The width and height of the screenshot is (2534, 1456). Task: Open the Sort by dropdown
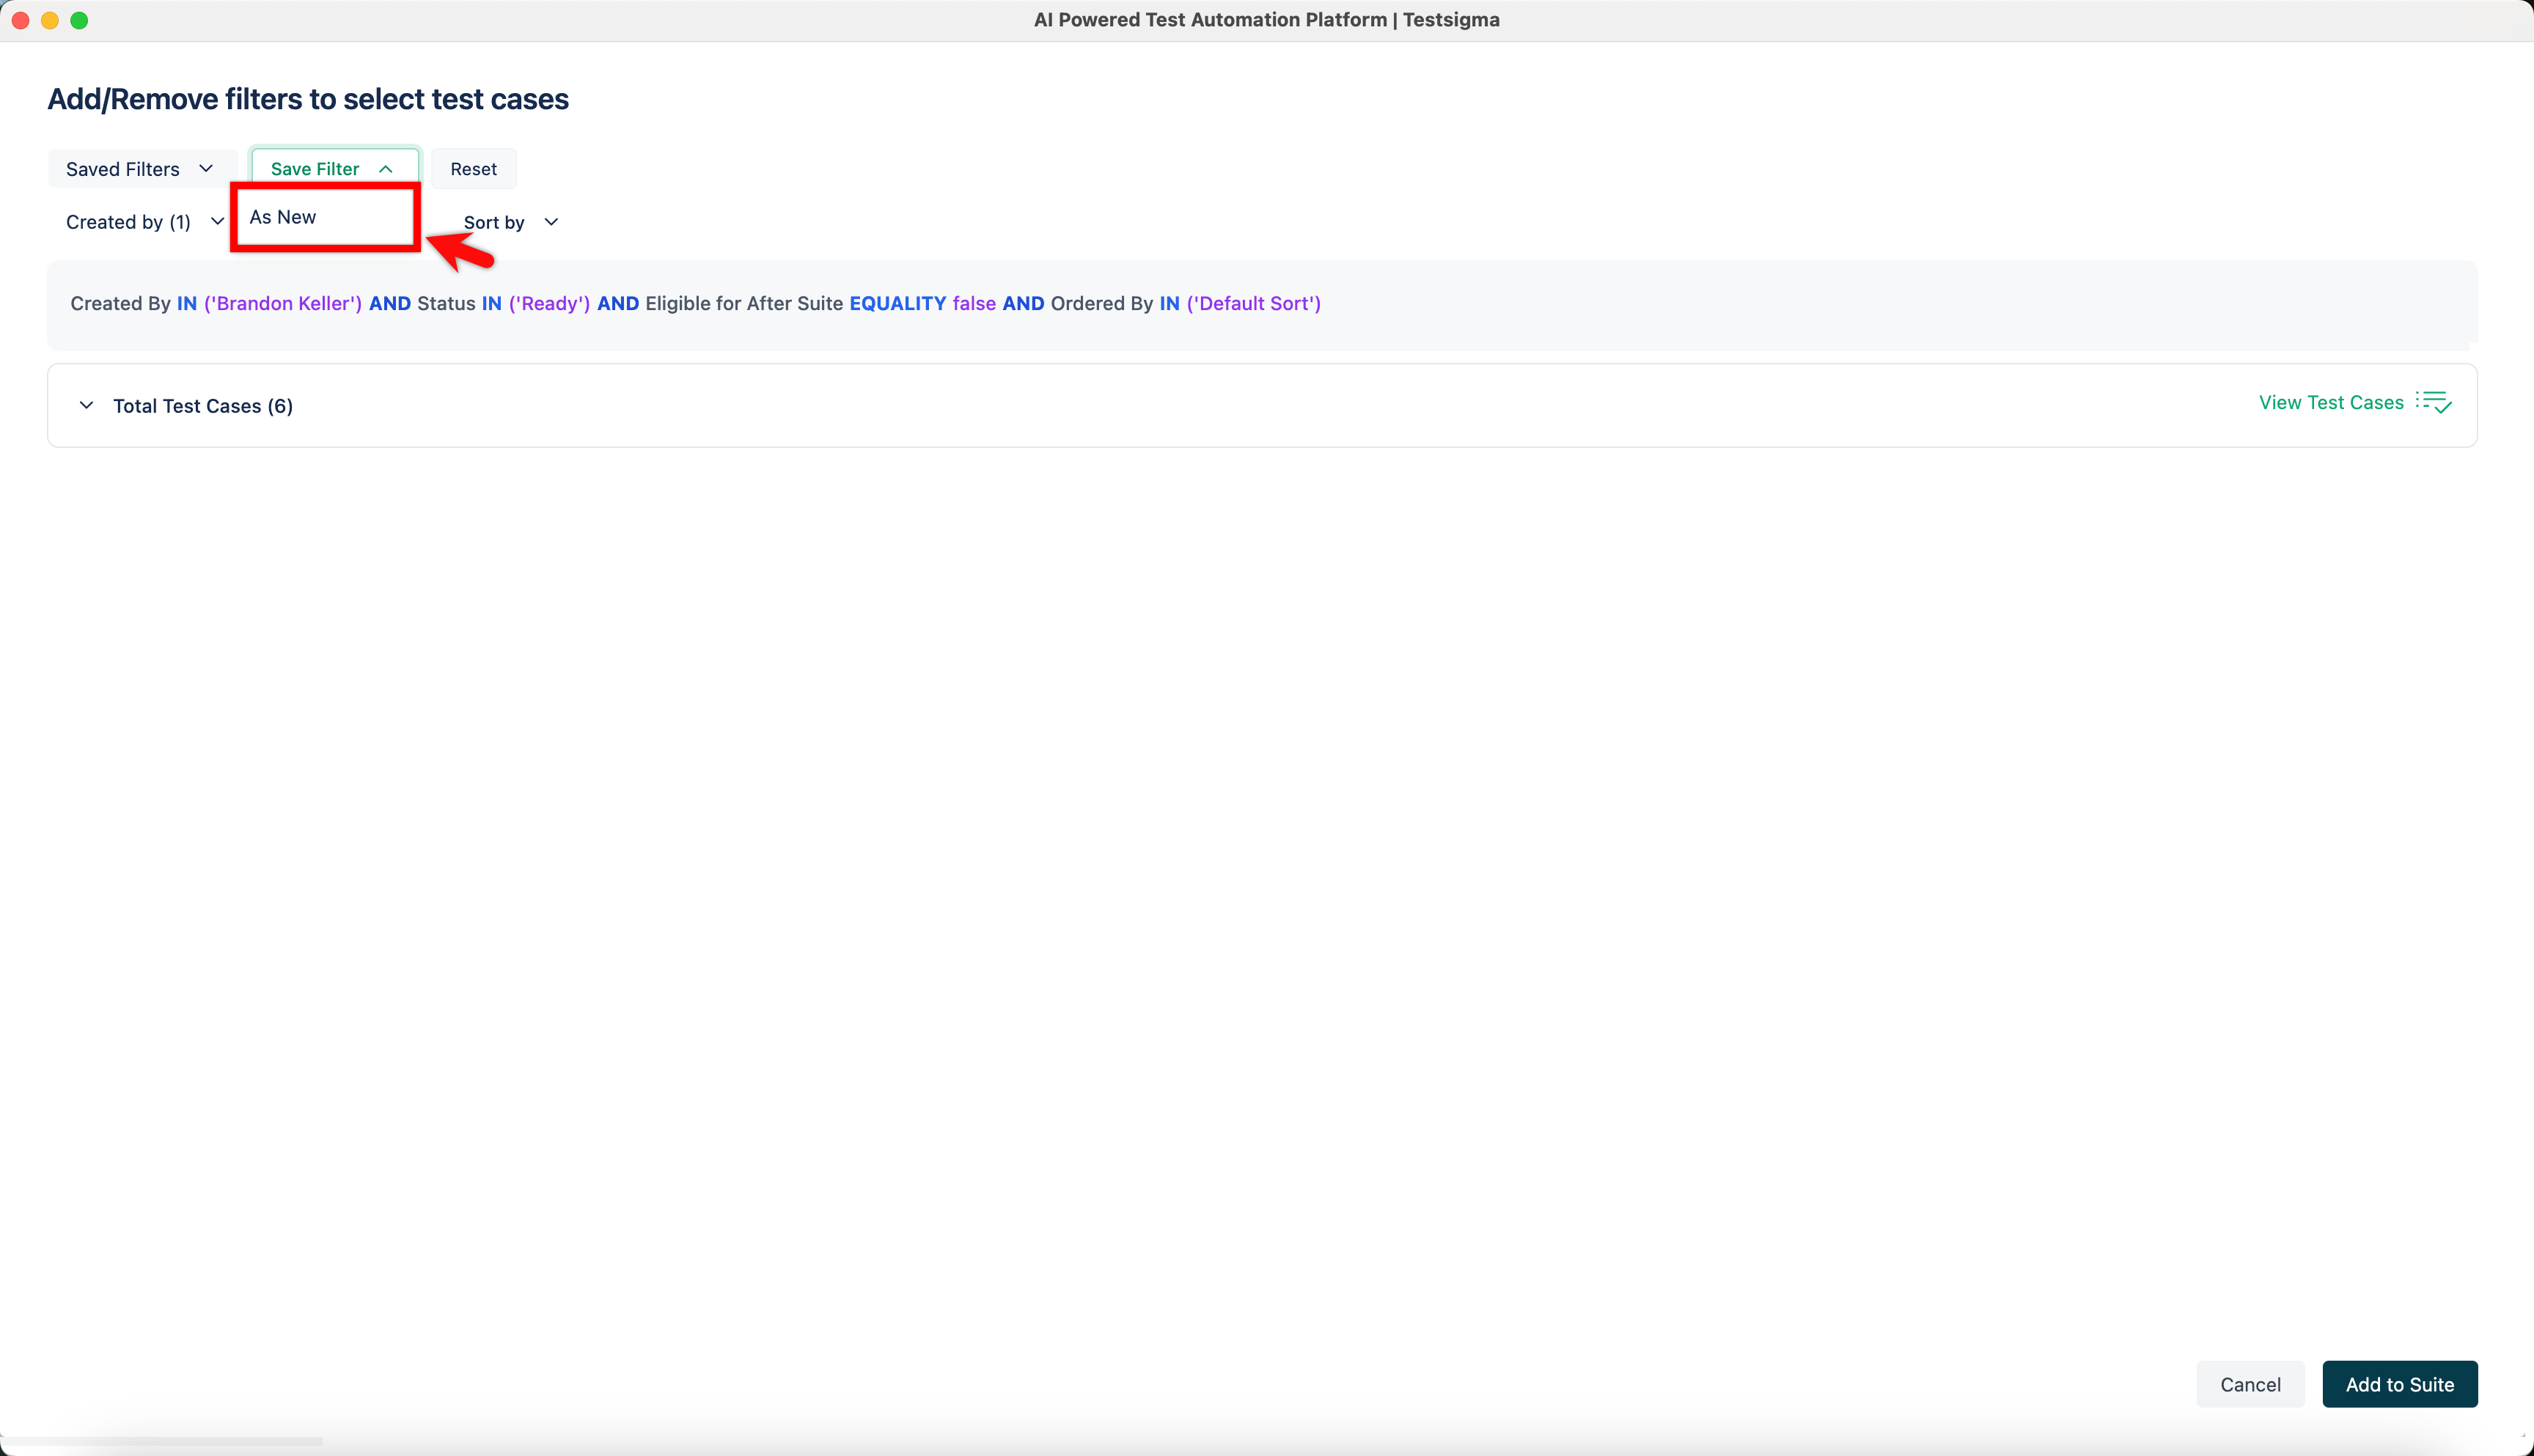pyautogui.click(x=510, y=221)
